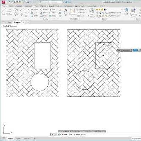Click Match Layer button
The width and height of the screenshot is (141, 141).
(x=114, y=16)
